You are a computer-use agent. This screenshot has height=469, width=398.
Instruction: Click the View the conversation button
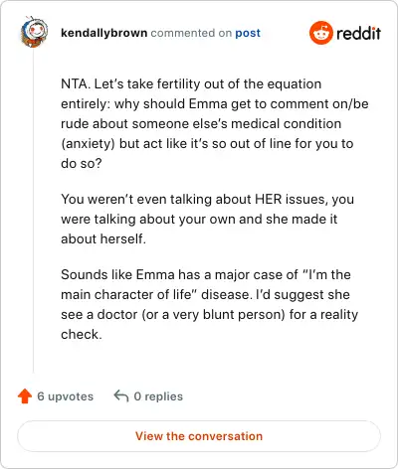199,436
